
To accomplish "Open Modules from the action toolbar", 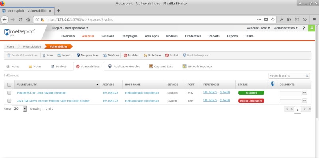I will point(131,55).
